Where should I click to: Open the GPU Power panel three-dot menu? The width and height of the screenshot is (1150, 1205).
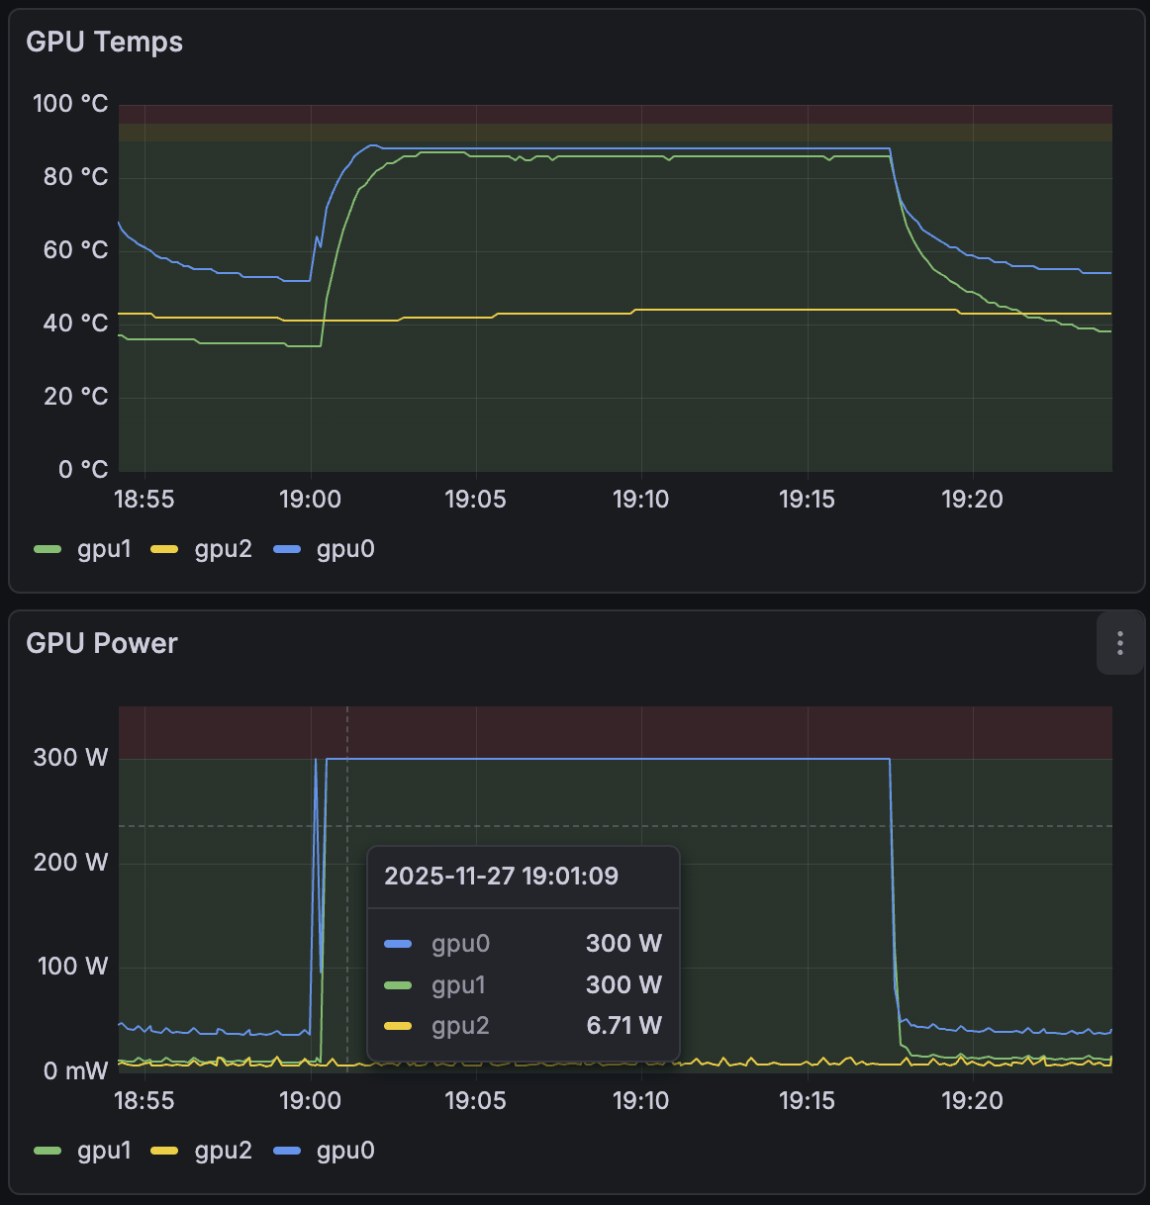click(x=1119, y=643)
